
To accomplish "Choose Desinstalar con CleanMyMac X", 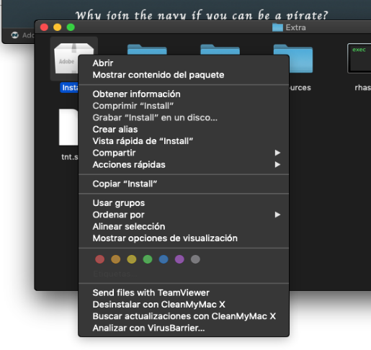I will [x=184, y=305].
